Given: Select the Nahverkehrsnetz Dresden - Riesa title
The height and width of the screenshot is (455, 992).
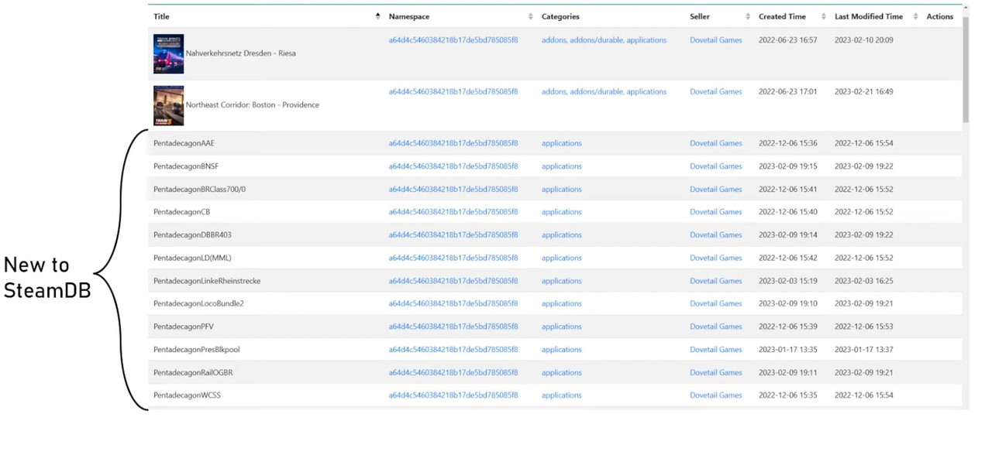Looking at the screenshot, I should coord(240,53).
